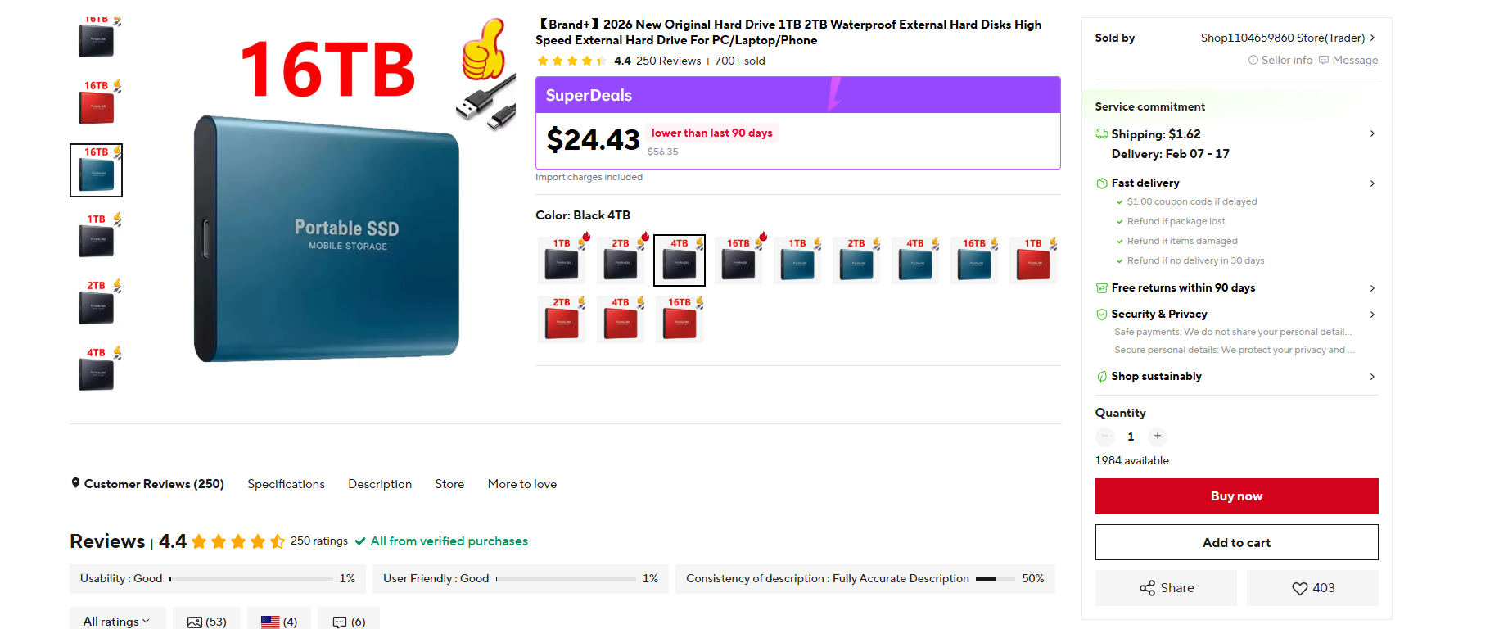Screen dimensions: 1490x629
Task: Open Seller info icon link
Action: pos(1280,60)
